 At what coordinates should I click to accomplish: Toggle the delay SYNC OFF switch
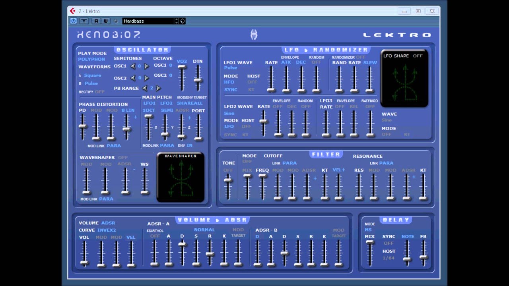(389, 243)
